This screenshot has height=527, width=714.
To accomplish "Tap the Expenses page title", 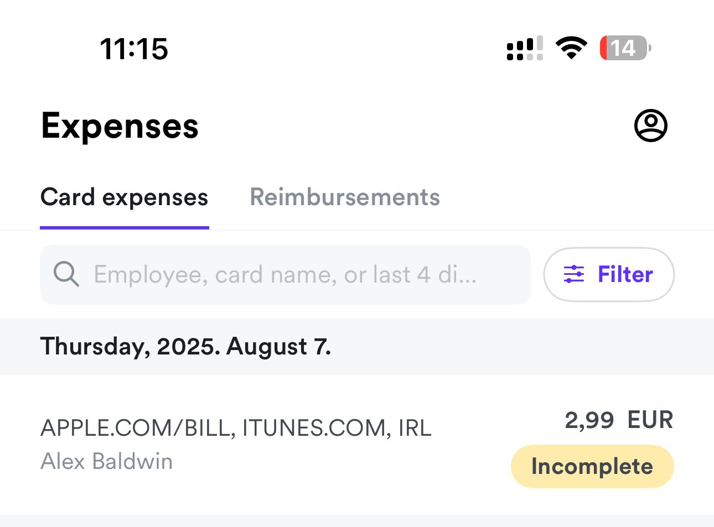I will 120,126.
